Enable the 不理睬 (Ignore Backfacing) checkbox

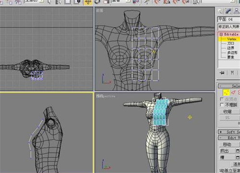(222, 105)
